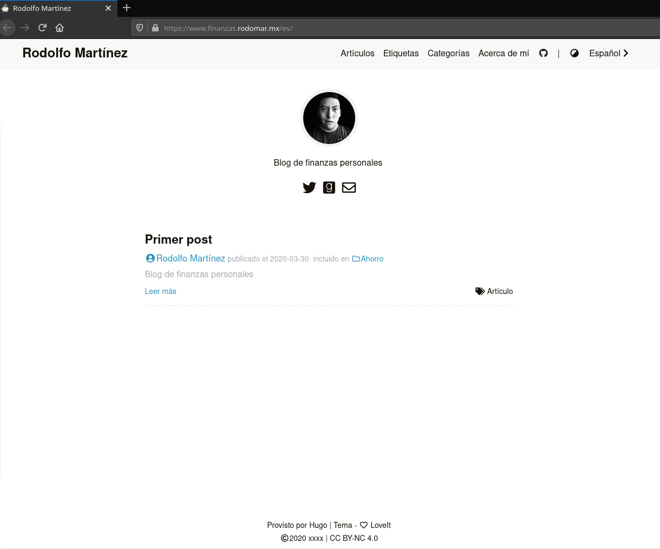660x549 pixels.
Task: Open the Artículos menu item
Action: click(357, 53)
